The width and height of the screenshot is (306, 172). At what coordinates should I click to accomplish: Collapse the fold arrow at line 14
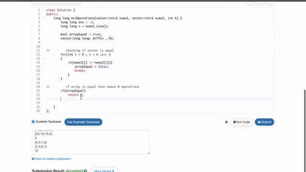[x=44, y=63]
